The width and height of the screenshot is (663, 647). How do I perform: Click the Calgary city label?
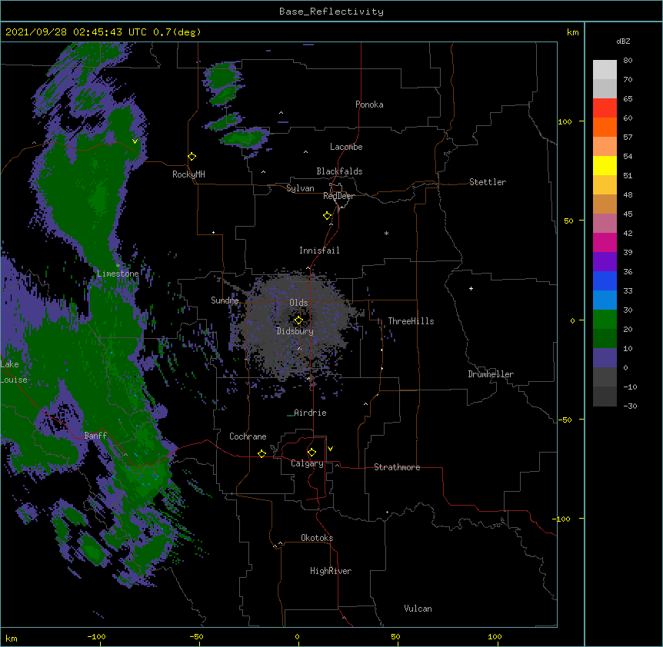pyautogui.click(x=307, y=463)
